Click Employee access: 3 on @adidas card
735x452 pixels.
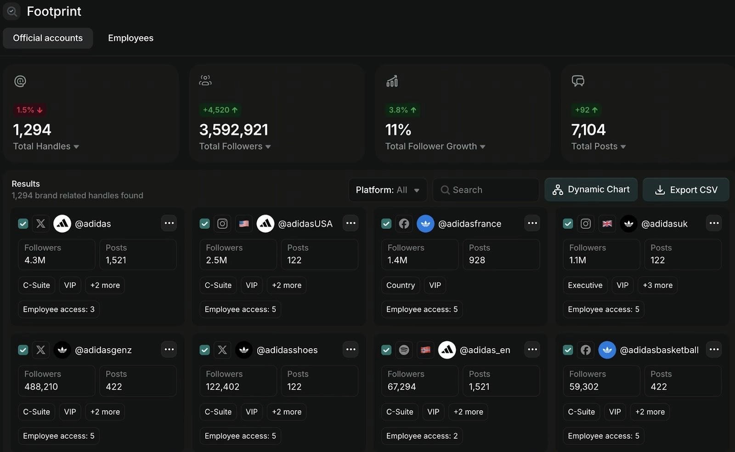[x=59, y=310]
